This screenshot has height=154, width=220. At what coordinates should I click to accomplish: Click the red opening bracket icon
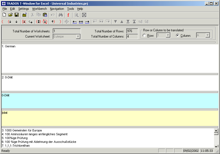click(x=3, y=22)
